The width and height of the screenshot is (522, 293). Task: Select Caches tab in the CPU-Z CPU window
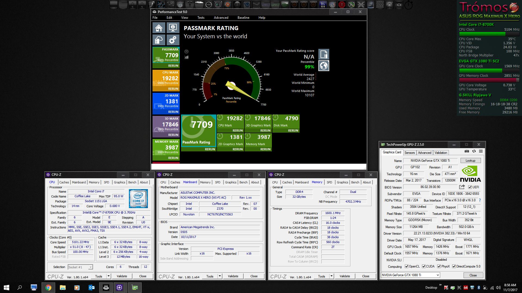point(64,182)
